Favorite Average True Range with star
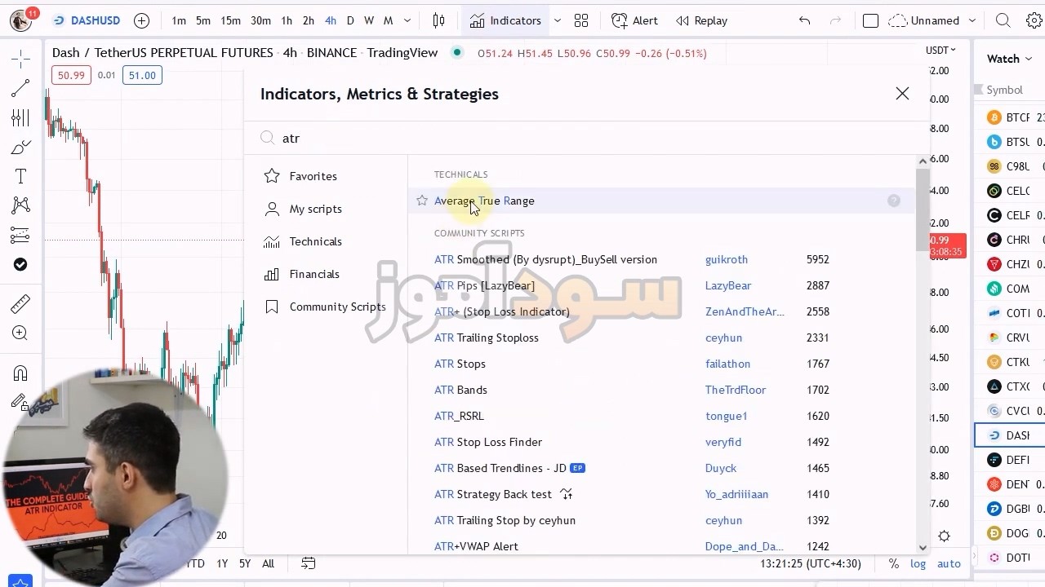Image resolution: width=1045 pixels, height=587 pixels. (x=422, y=201)
